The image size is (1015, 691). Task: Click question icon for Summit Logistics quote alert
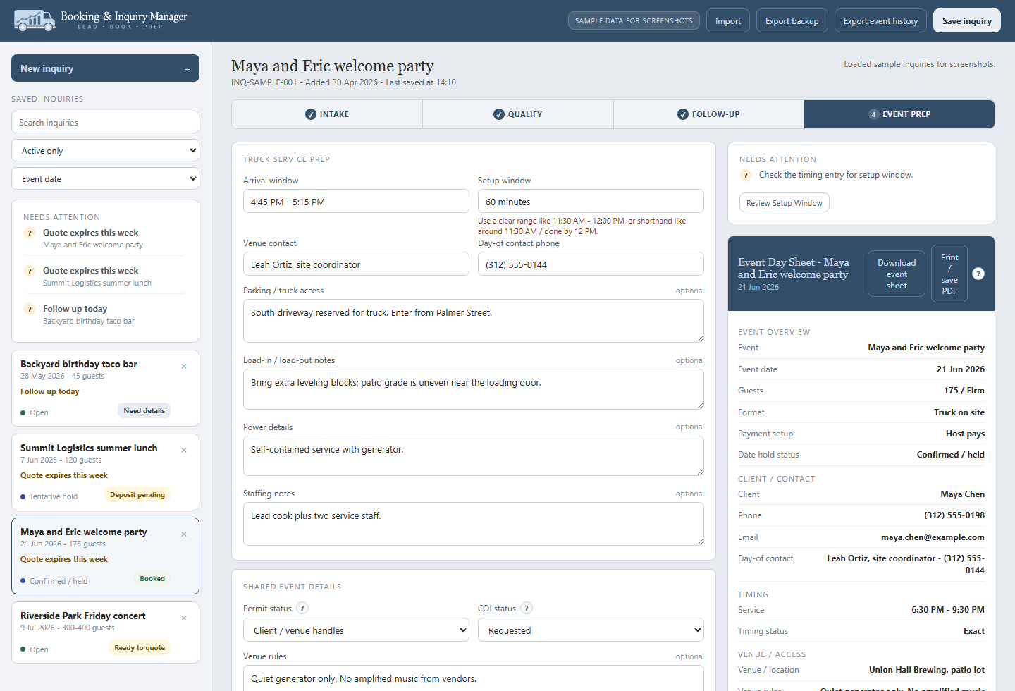pyautogui.click(x=30, y=271)
